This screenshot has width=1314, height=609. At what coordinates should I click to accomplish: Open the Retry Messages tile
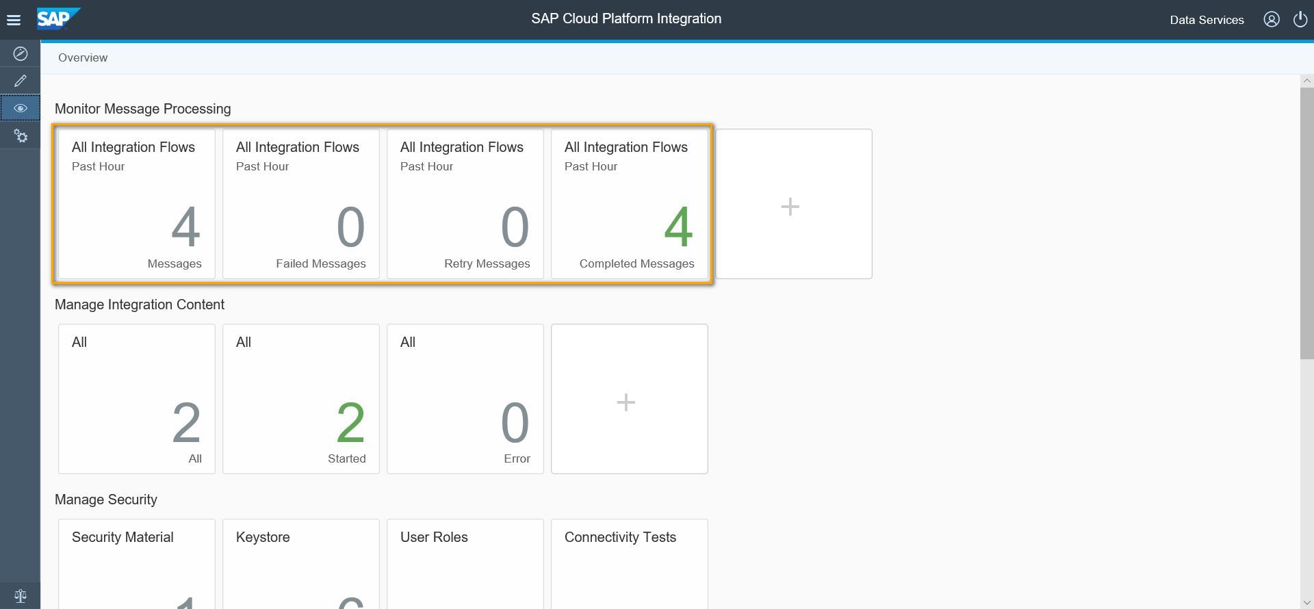pos(465,204)
